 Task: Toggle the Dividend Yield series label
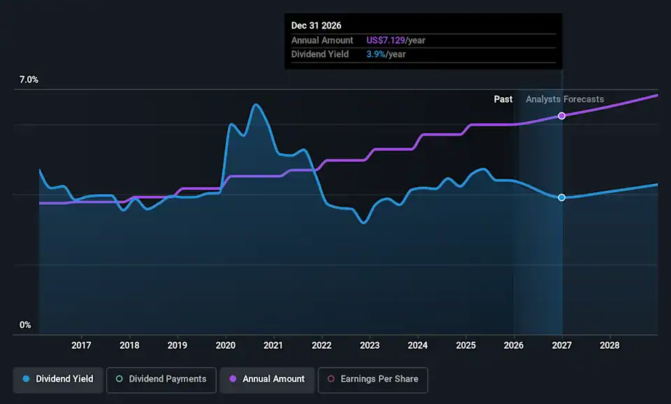[64, 379]
